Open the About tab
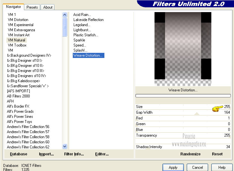The image size is (234, 171). click(x=48, y=7)
